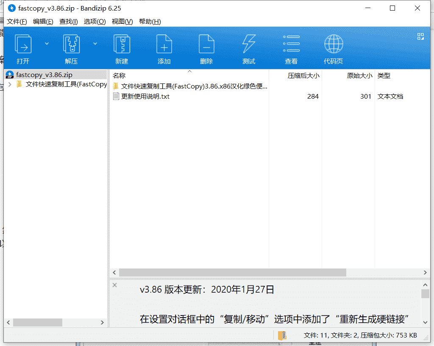Open the 编辑(E) menu
Screen dimensions: 434x346
pyautogui.click(x=43, y=22)
